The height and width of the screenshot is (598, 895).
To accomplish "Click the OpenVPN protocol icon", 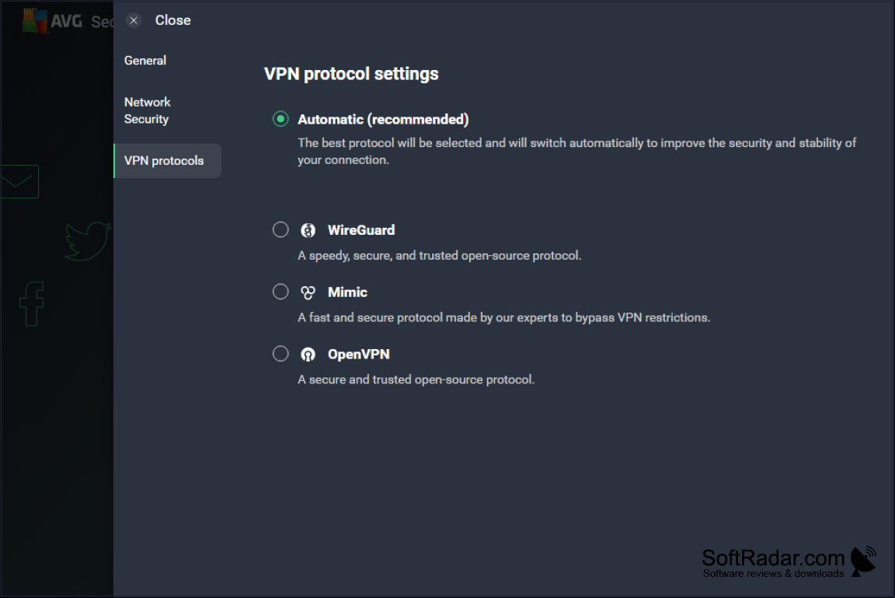I will (x=308, y=355).
